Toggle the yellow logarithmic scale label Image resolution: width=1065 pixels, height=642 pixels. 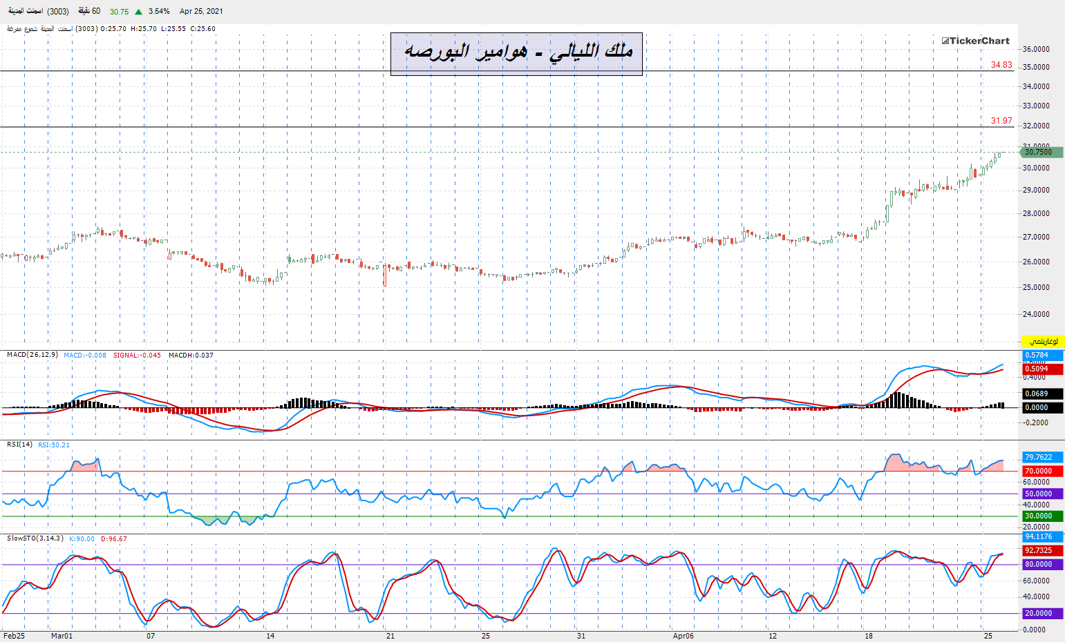(x=1043, y=342)
